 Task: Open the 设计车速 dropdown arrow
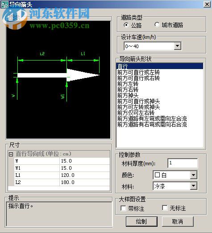[x=178, y=46]
